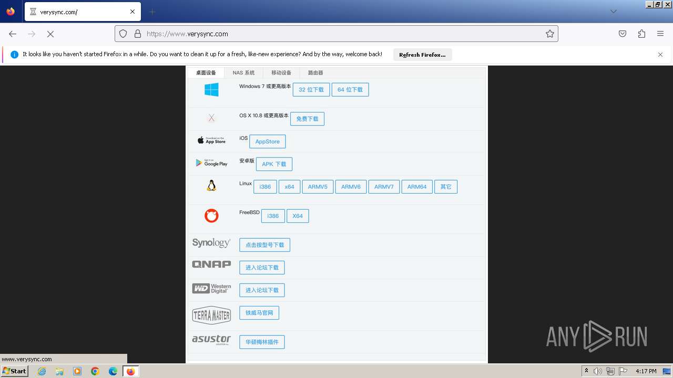Stop loading the page
This screenshot has height=378, width=673.
coord(50,34)
